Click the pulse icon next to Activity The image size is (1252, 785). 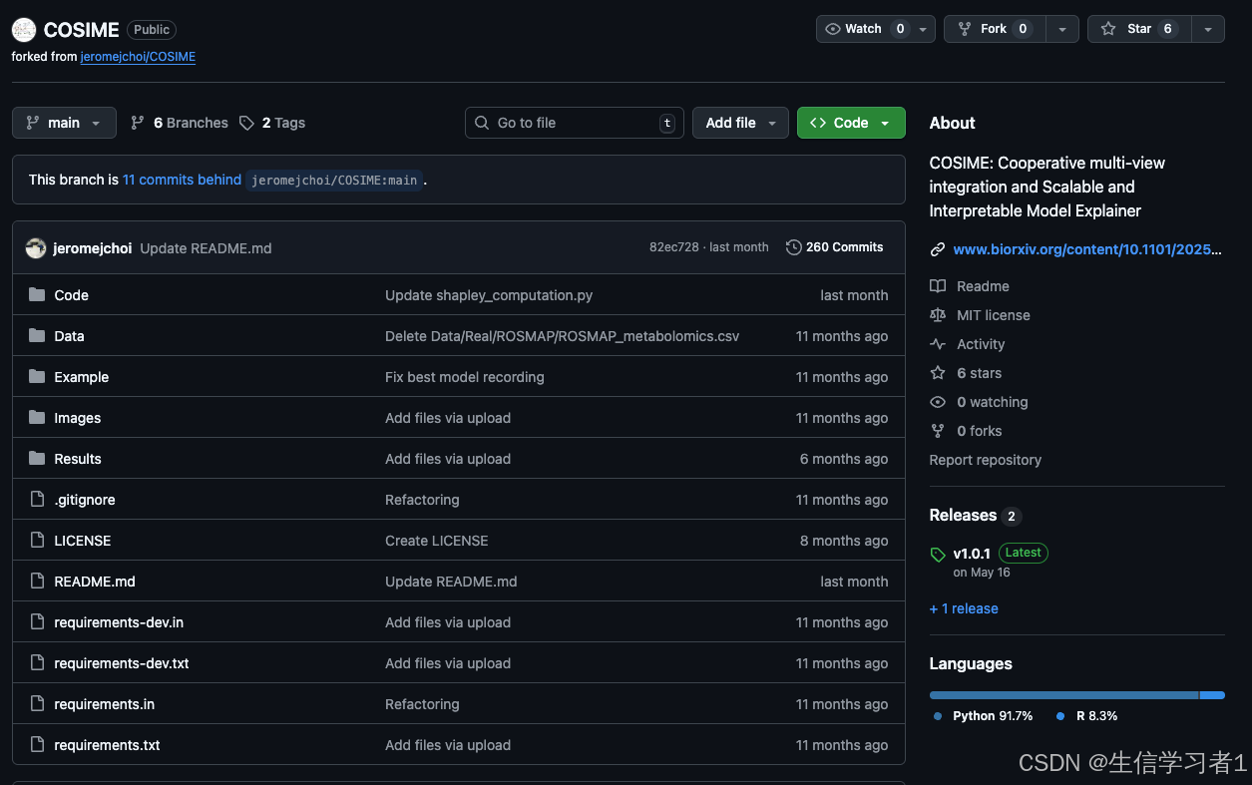938,344
